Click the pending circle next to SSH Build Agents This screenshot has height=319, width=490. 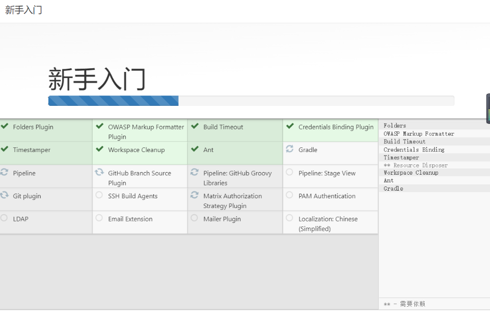pos(99,195)
